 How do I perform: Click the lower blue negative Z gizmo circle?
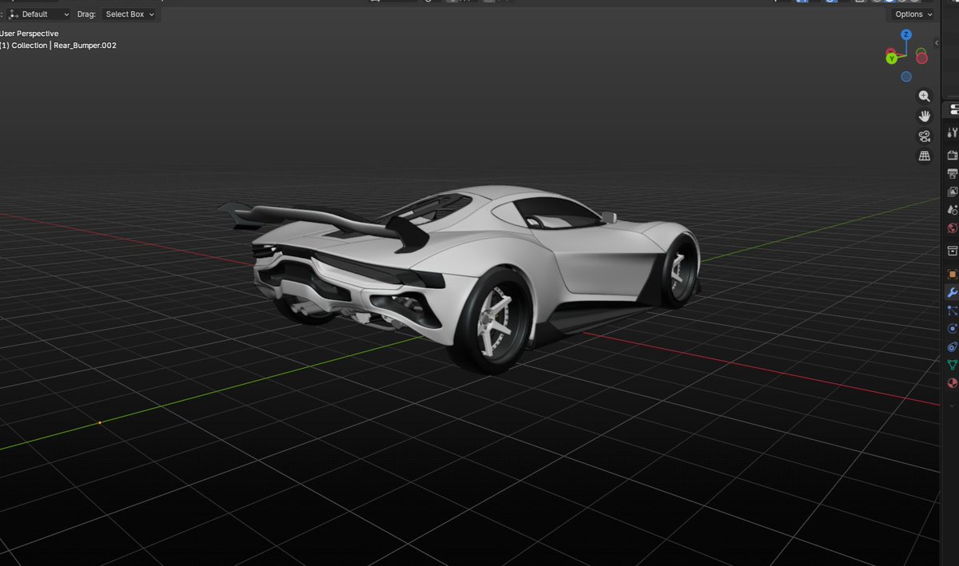coord(906,77)
